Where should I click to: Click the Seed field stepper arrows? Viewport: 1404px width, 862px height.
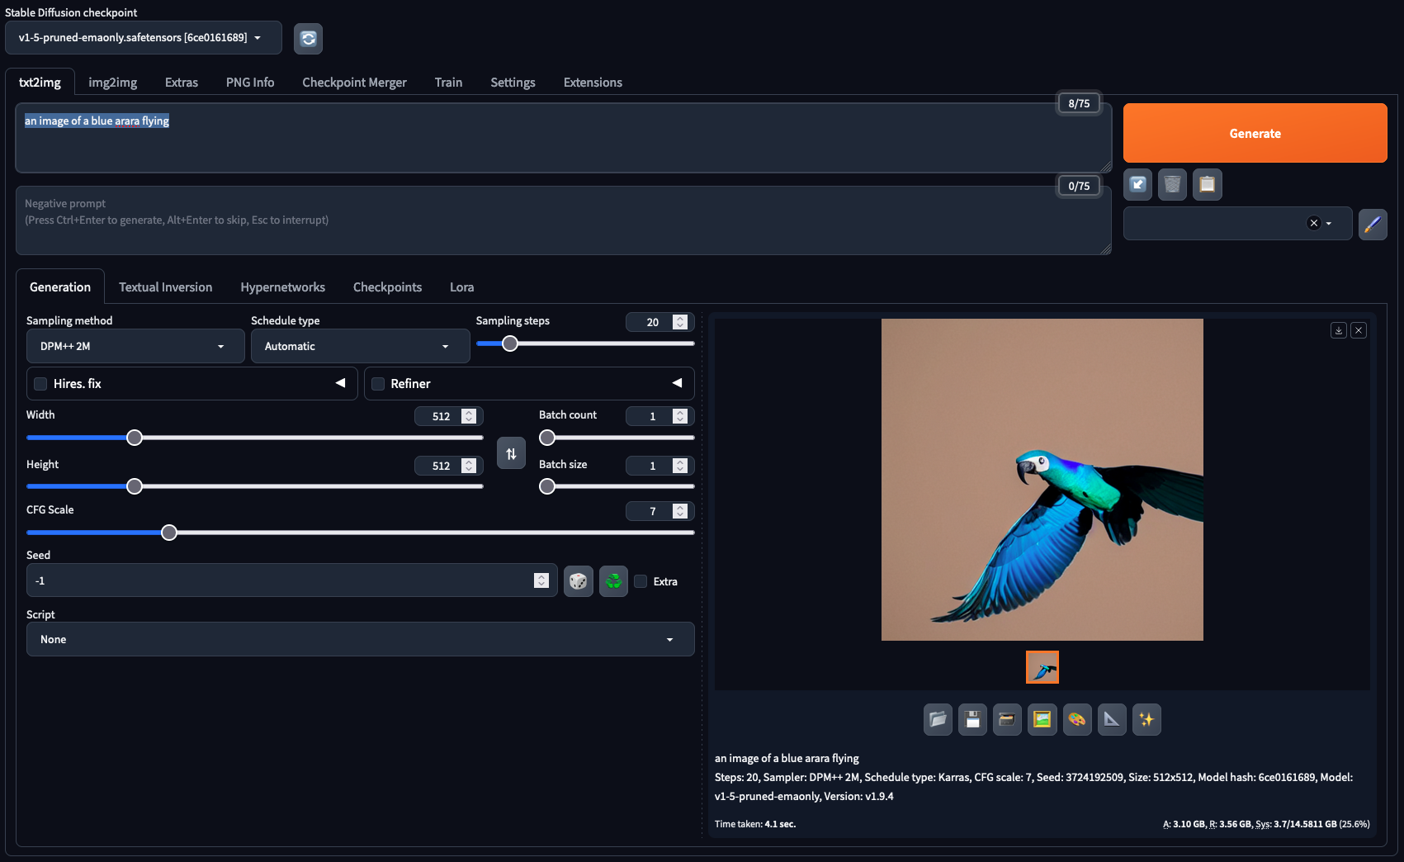click(541, 580)
